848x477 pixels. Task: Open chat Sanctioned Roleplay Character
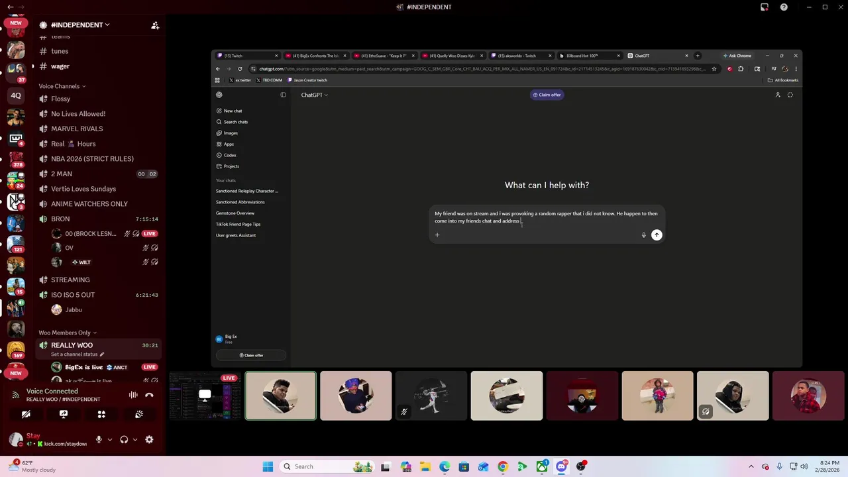[x=247, y=191]
